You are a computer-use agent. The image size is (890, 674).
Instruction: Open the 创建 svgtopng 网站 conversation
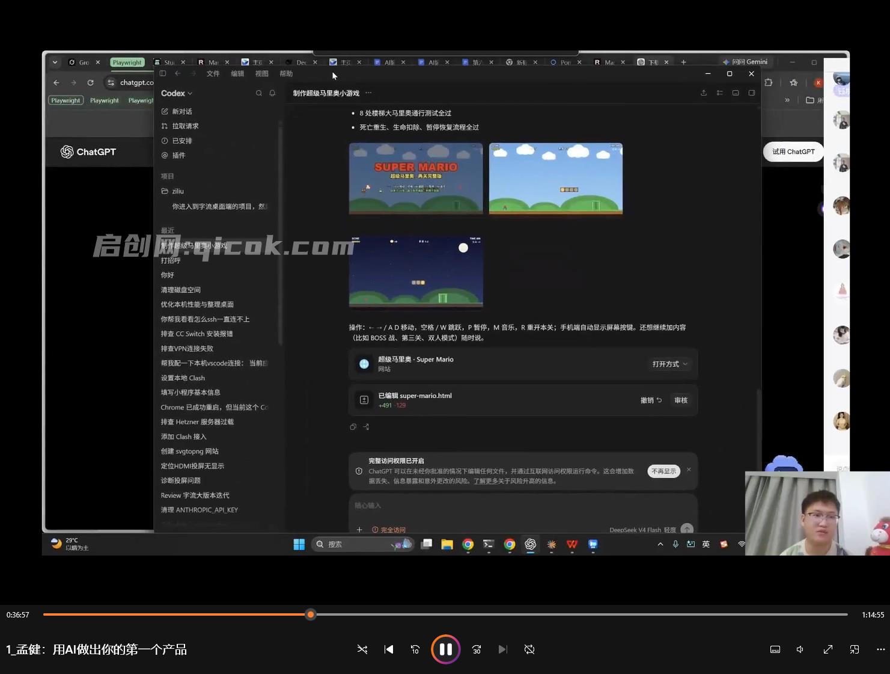click(190, 452)
